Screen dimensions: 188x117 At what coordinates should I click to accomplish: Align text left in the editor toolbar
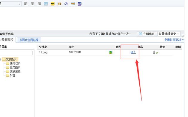click(x=26, y=4)
